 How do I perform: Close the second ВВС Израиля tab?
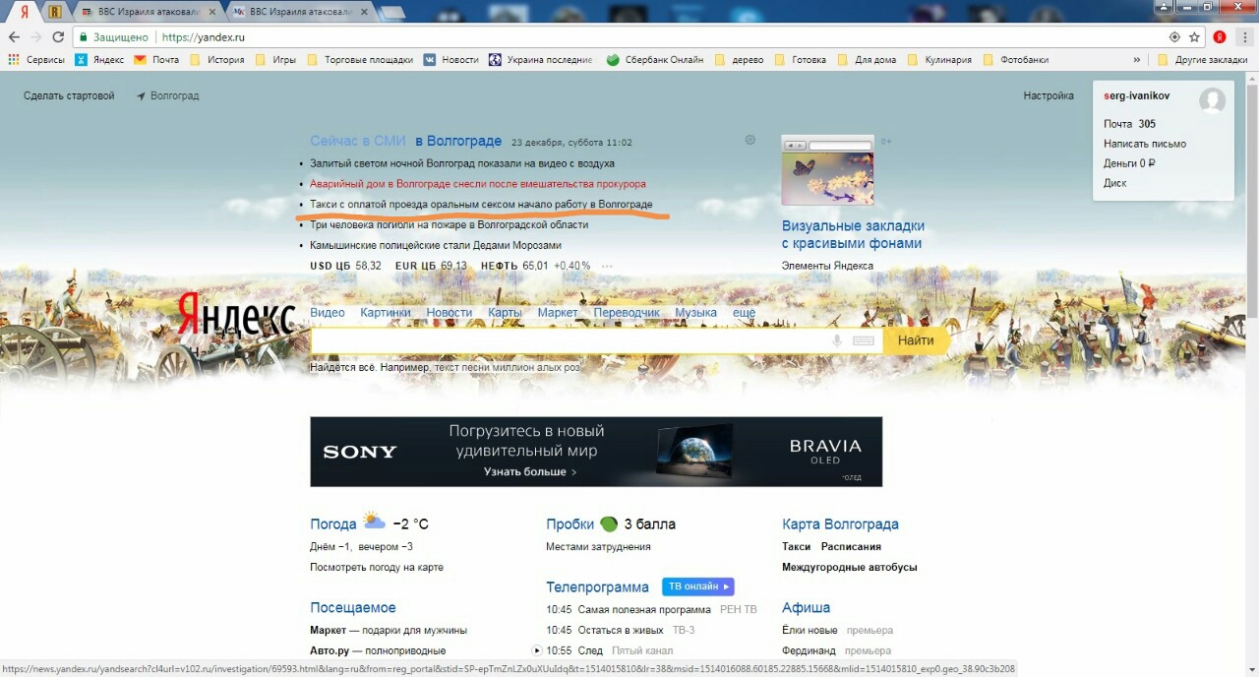(x=363, y=12)
